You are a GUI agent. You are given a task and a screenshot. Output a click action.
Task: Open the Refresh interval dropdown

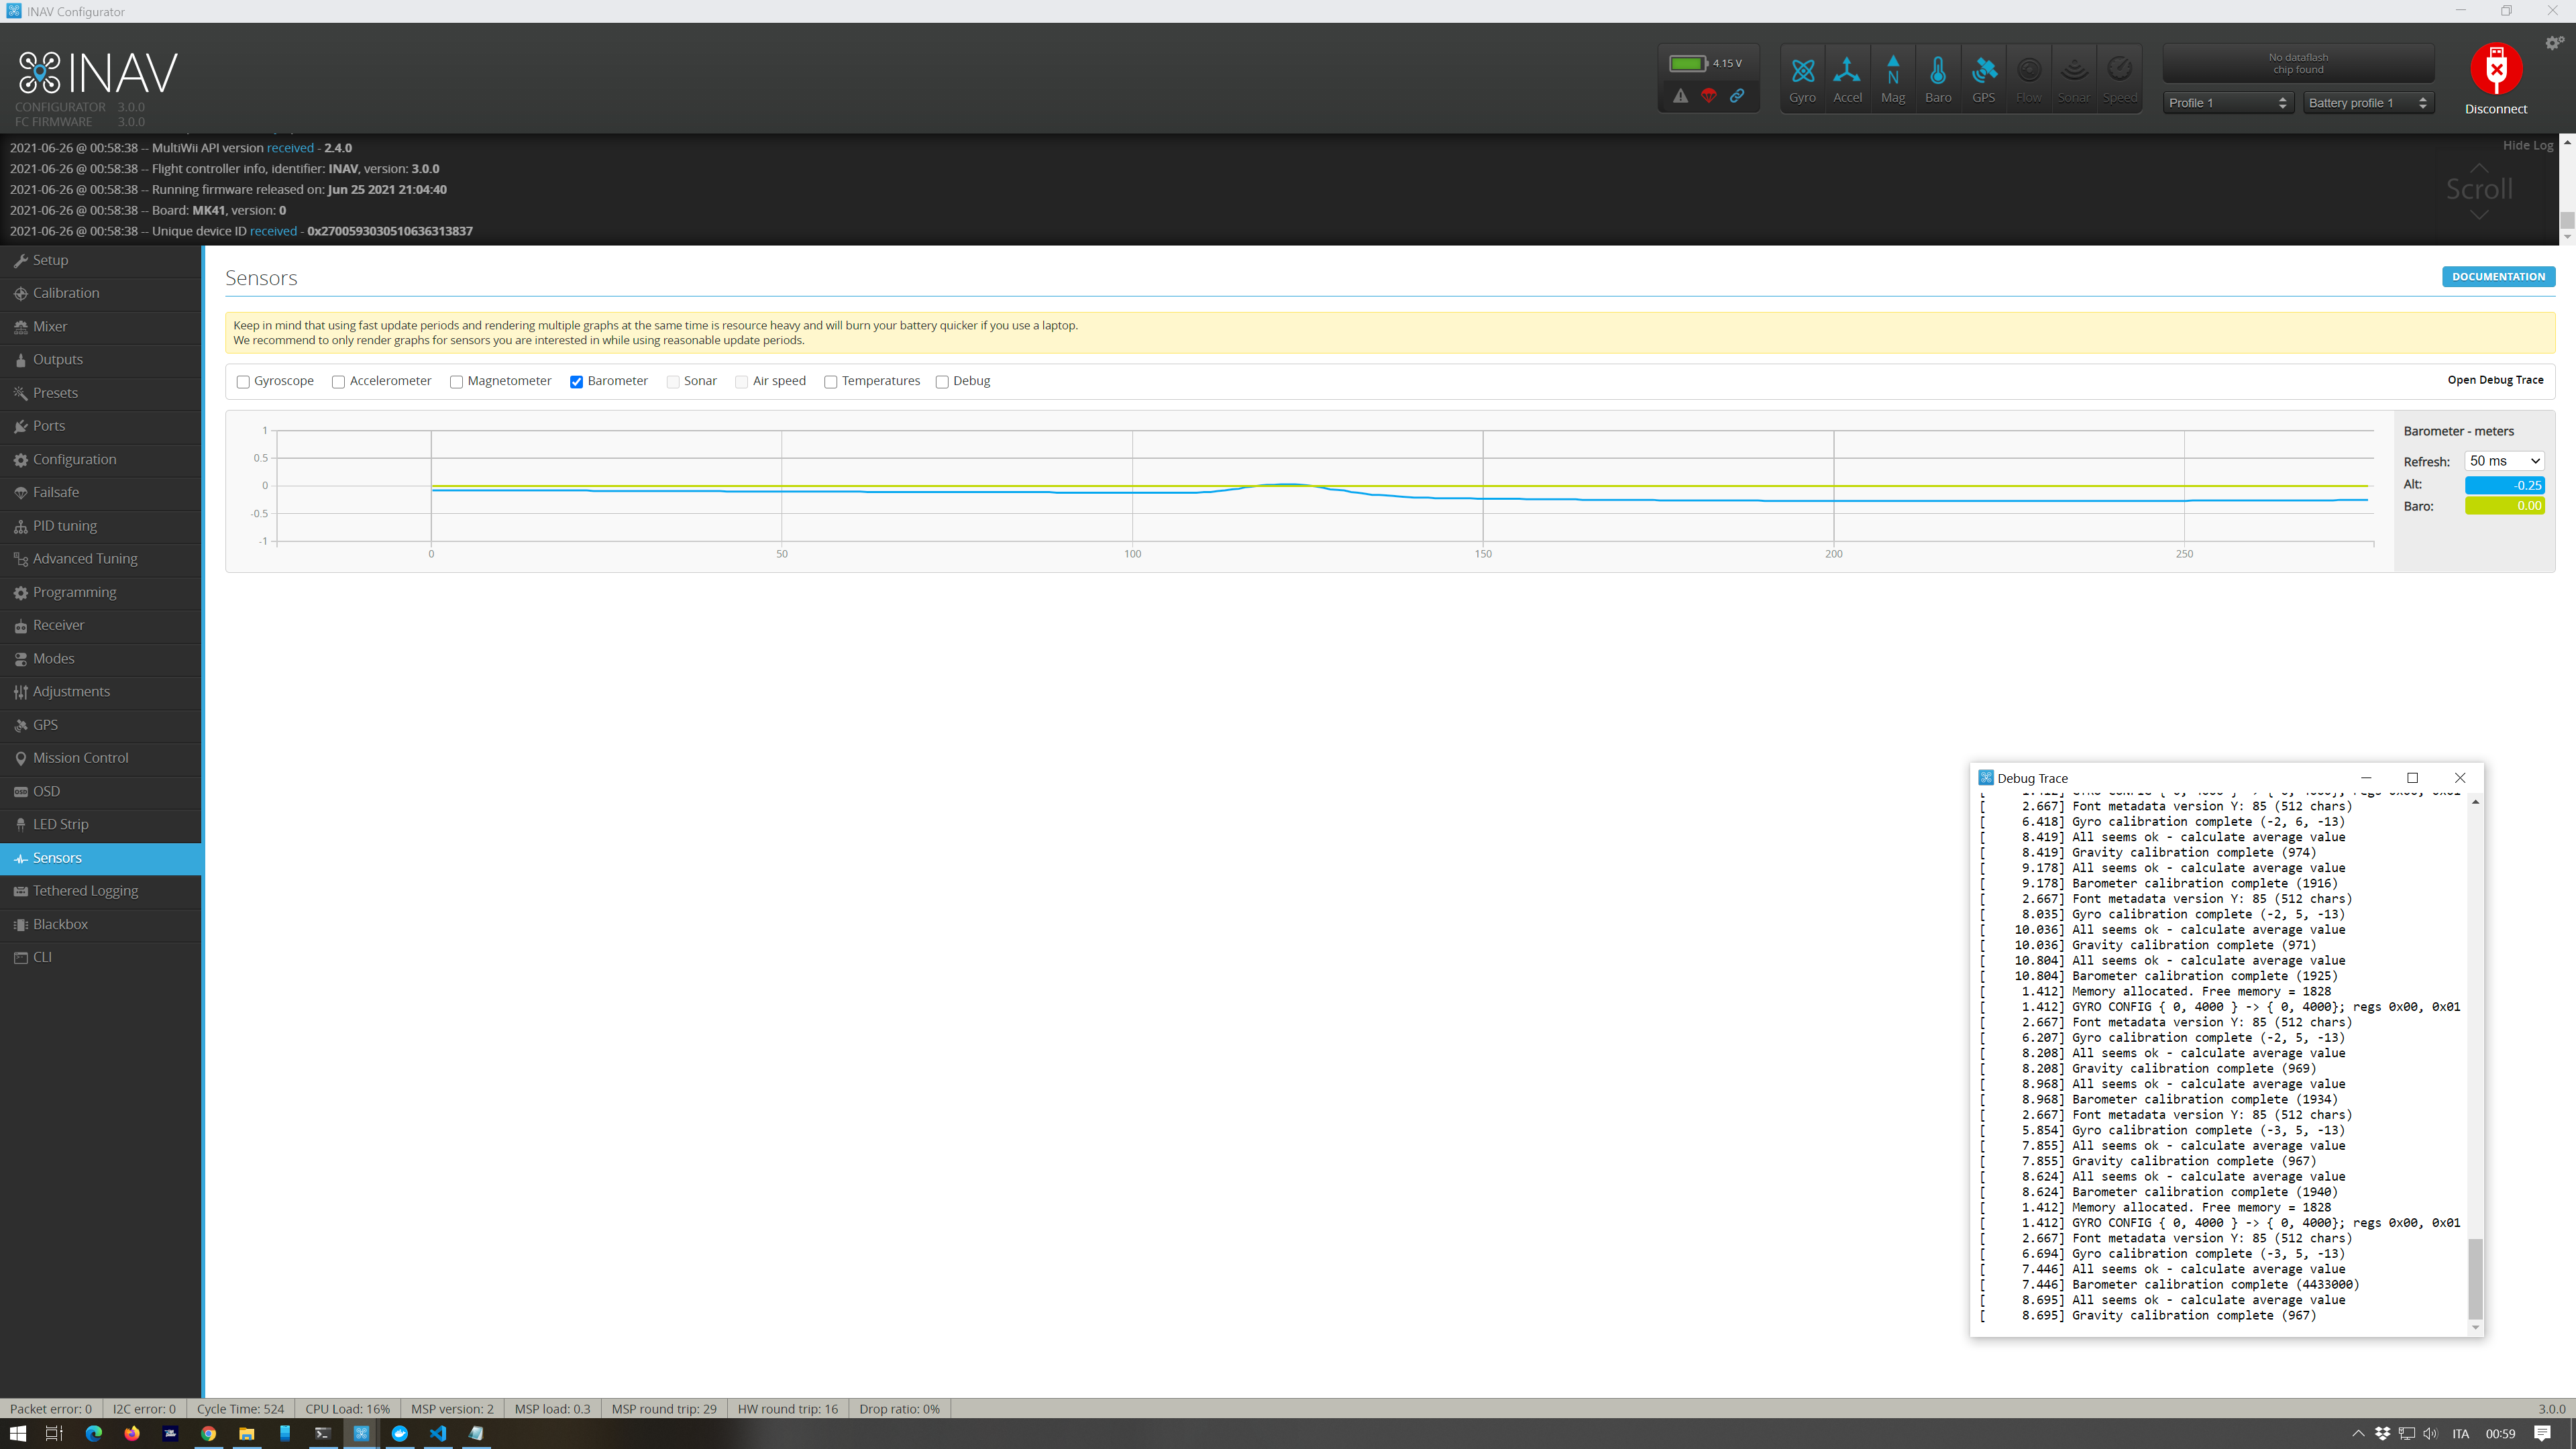(2504, 461)
